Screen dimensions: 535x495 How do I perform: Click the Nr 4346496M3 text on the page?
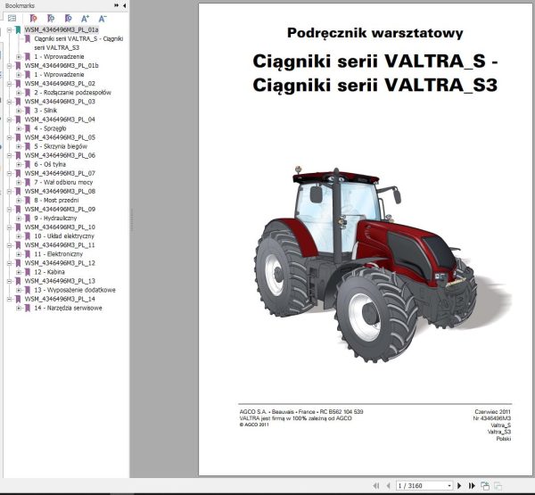click(x=491, y=418)
